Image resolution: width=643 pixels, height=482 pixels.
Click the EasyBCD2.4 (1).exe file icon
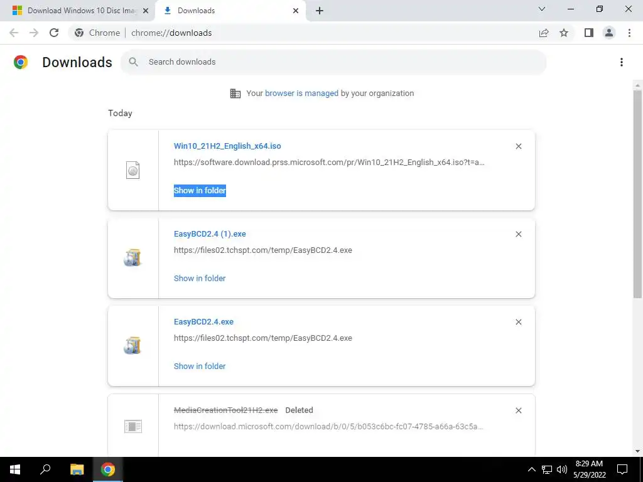tap(132, 258)
